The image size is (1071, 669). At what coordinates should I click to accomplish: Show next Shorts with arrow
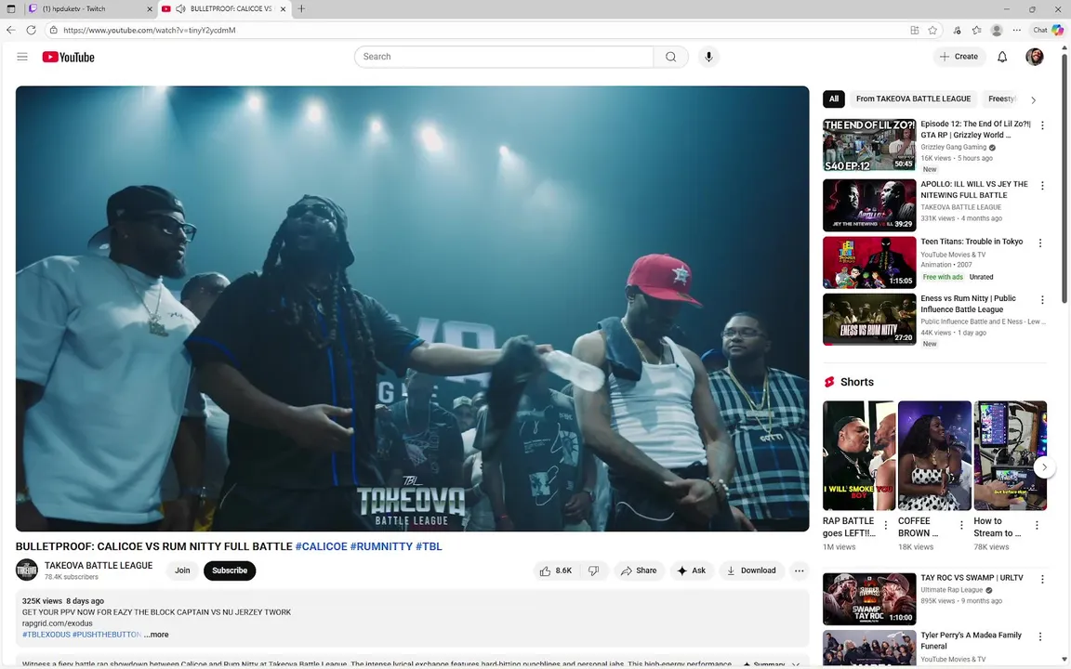click(x=1044, y=467)
